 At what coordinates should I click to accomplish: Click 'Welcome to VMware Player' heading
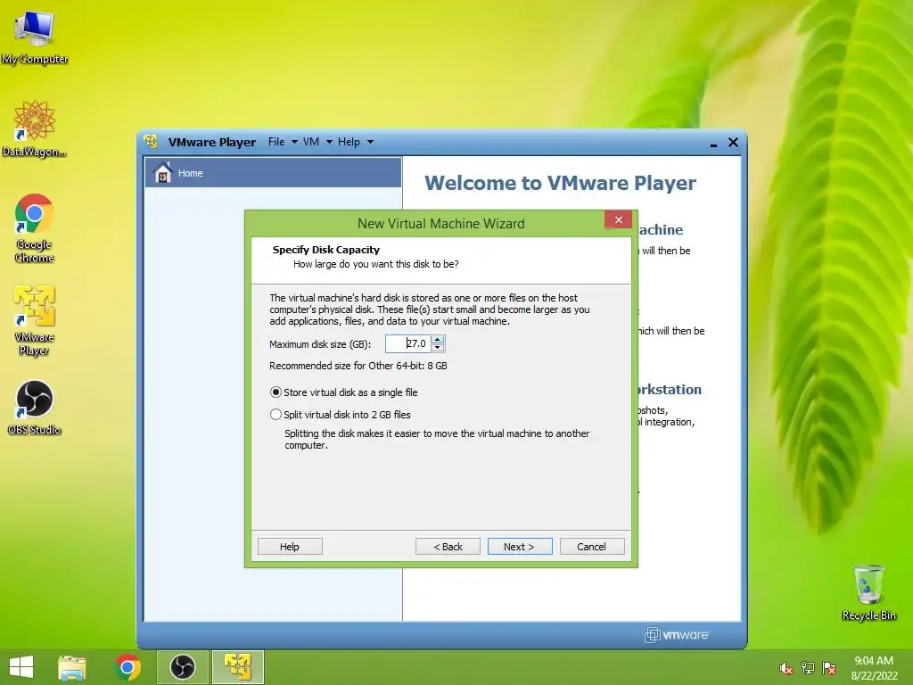[x=560, y=183]
